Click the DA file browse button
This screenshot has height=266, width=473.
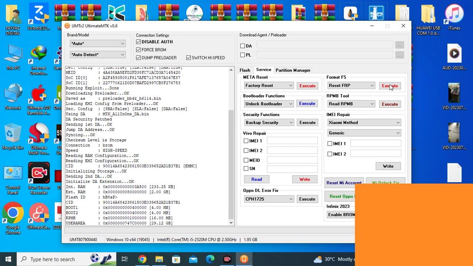tap(399, 45)
